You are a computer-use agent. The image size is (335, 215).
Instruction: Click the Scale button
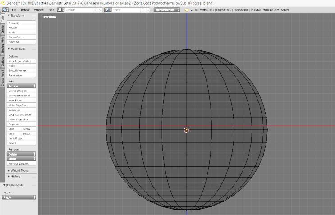point(21,32)
